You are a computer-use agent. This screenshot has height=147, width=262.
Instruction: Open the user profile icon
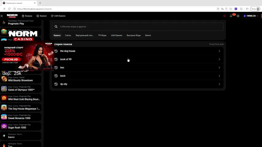238,16
